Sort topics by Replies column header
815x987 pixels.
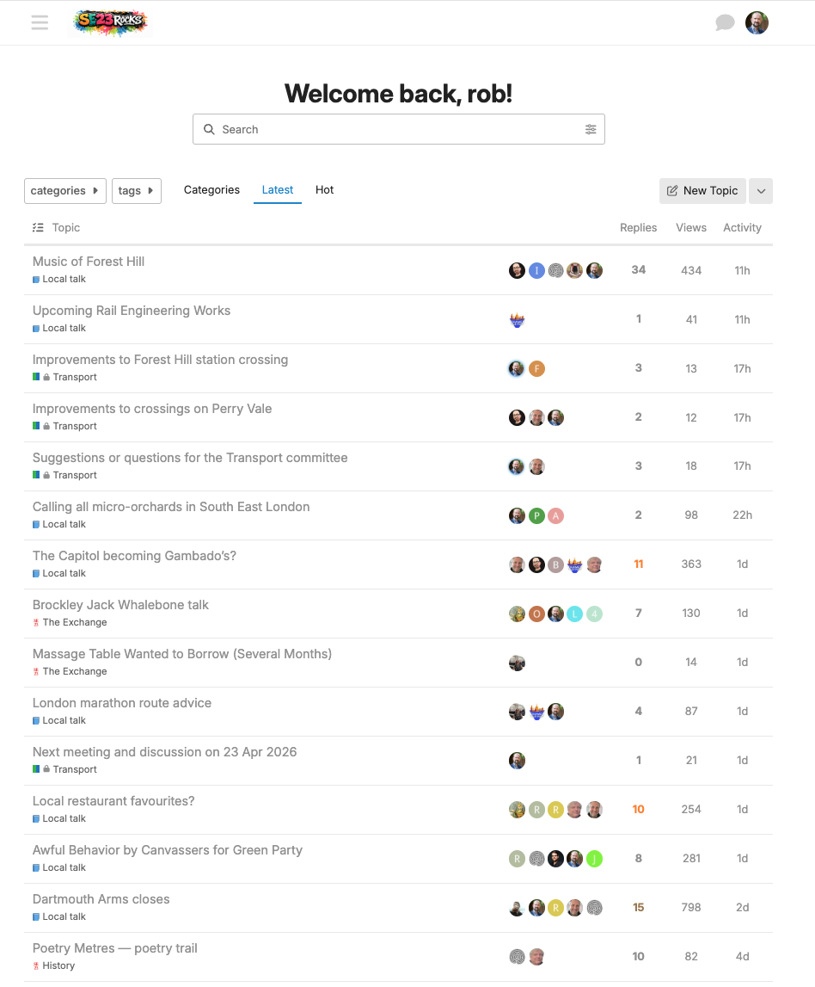point(638,228)
